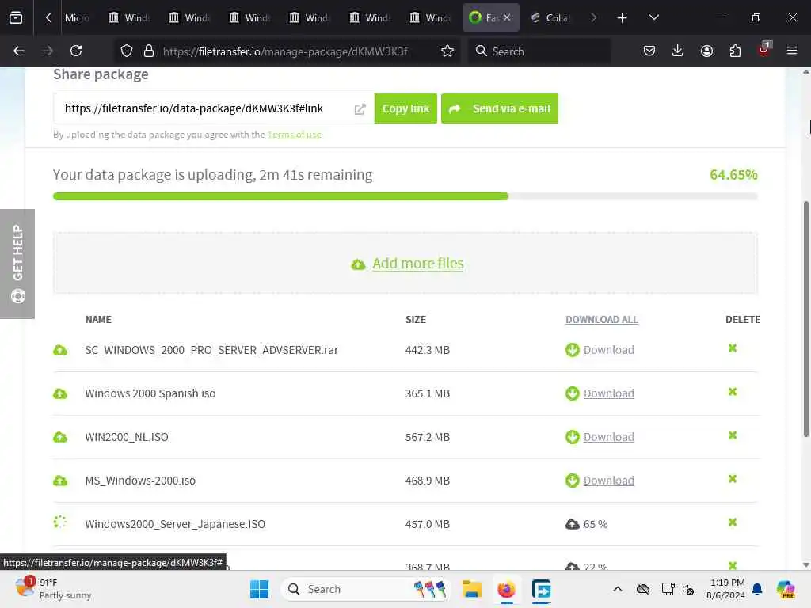Click the 64.65% progress percentage
Screen dimensions: 811x608
tap(733, 175)
